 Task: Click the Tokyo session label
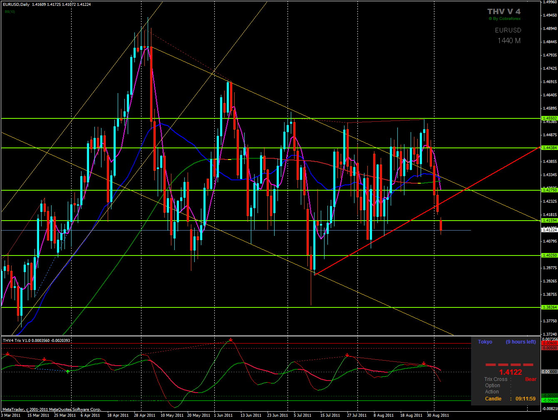(x=485, y=342)
